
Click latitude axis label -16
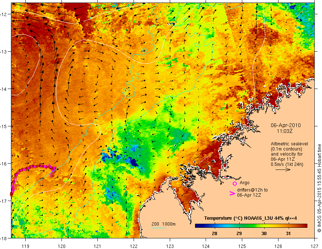(4, 164)
